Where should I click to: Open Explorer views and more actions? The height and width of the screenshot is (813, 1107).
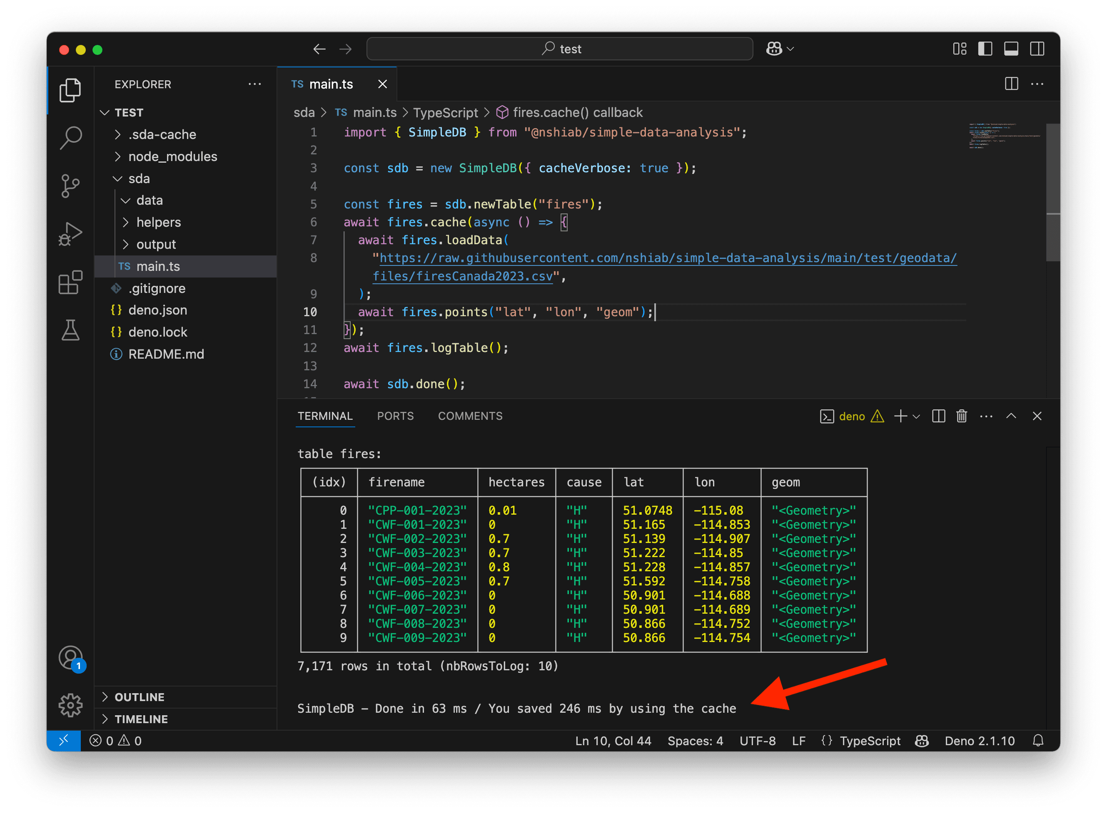point(255,84)
